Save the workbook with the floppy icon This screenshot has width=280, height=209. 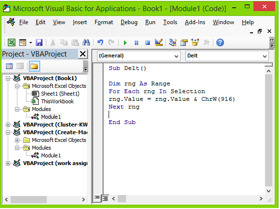pyautogui.click(x=39, y=42)
